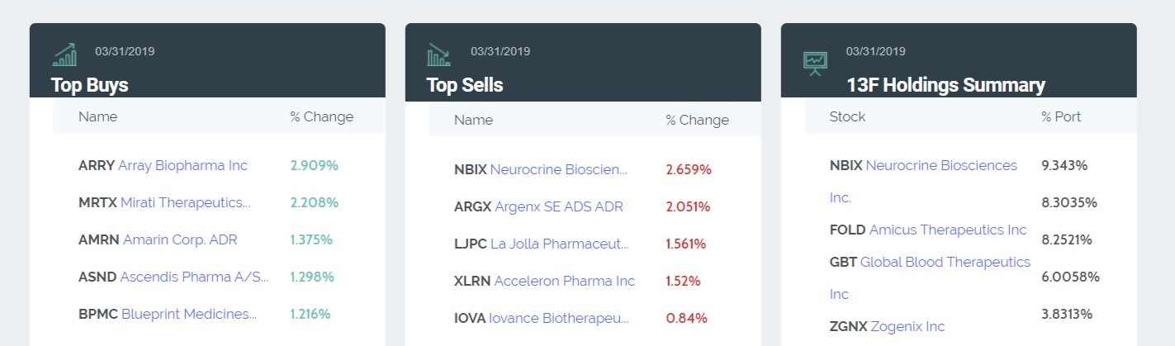This screenshot has height=346, width=1175.
Task: Open the Zogenix Inc holding link
Action: pyautogui.click(x=907, y=326)
